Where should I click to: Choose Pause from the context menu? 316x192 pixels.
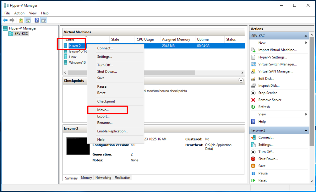coord(115,86)
